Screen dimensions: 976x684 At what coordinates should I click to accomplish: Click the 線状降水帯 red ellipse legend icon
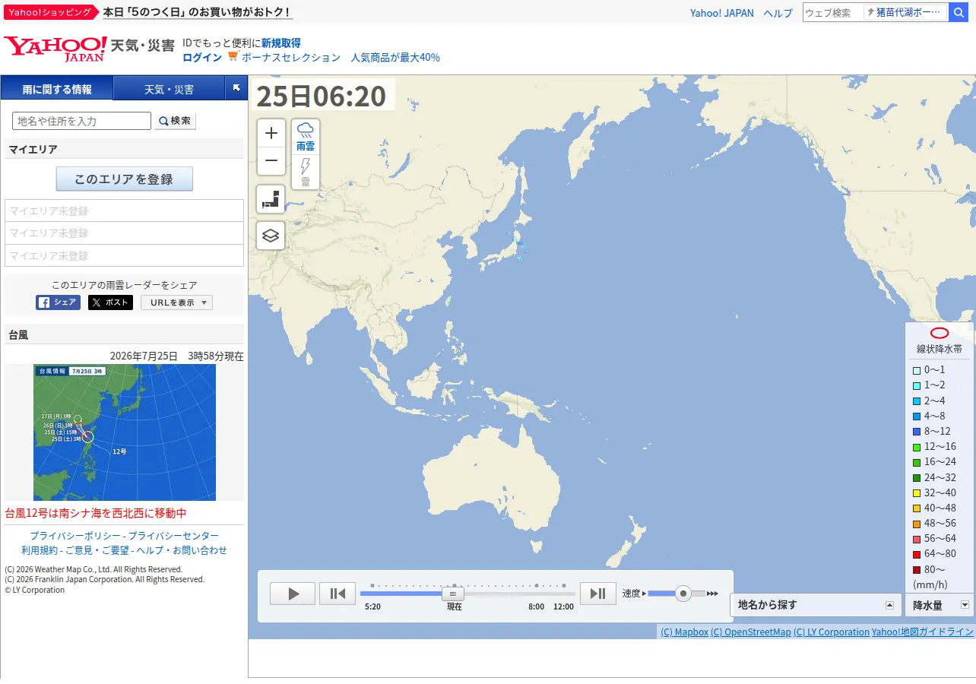(940, 333)
